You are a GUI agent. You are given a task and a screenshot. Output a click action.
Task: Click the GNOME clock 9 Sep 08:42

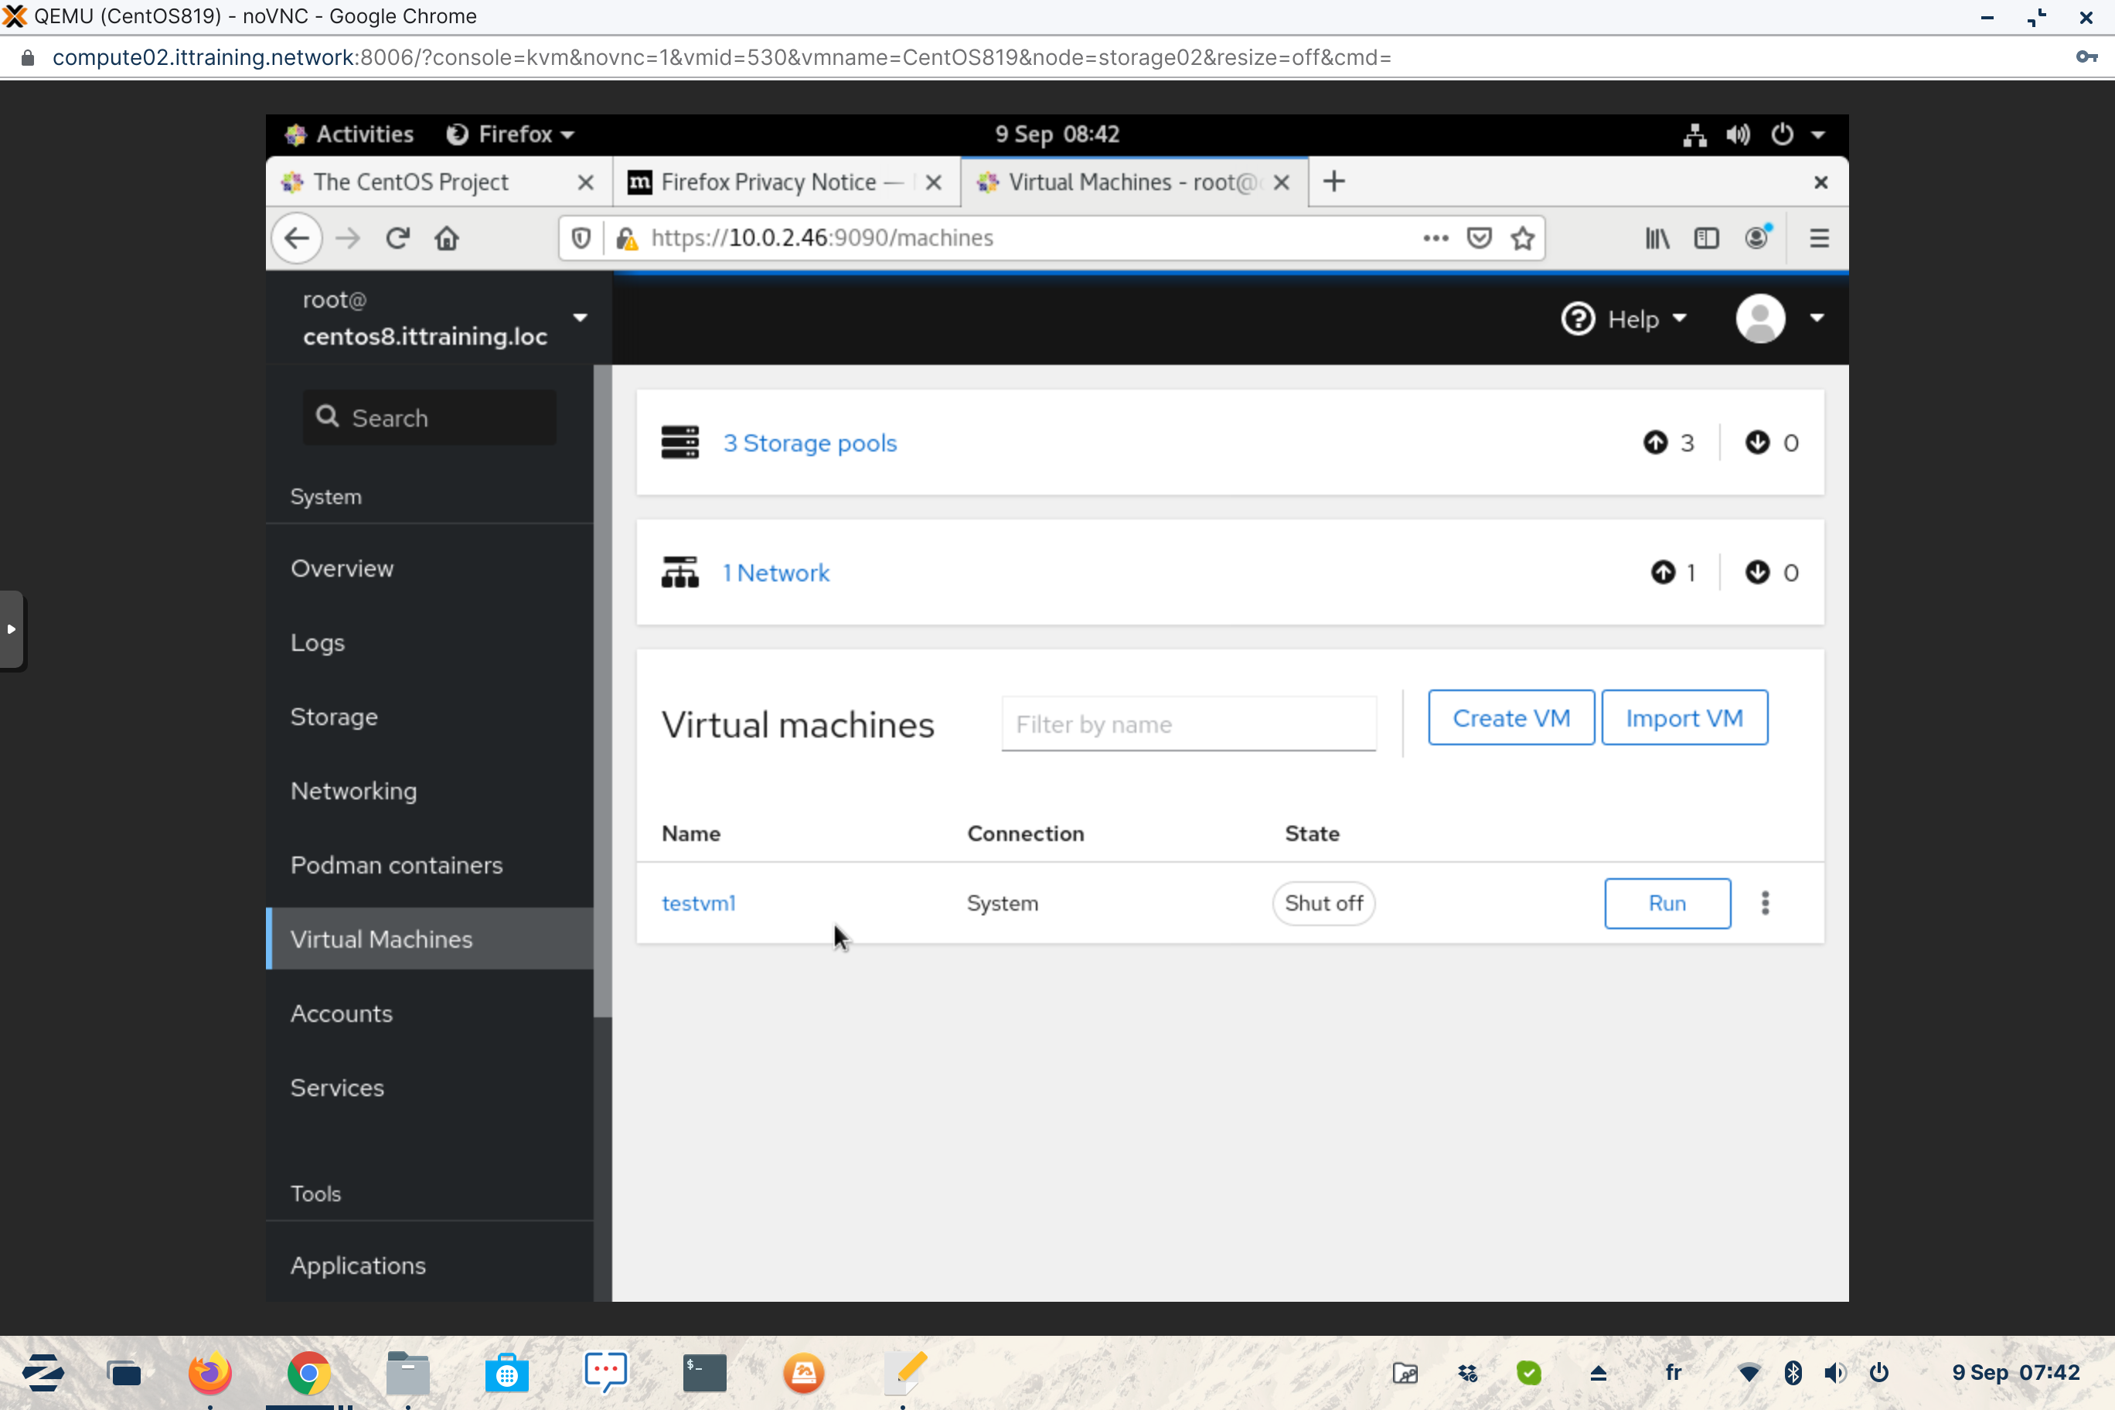point(1057,134)
